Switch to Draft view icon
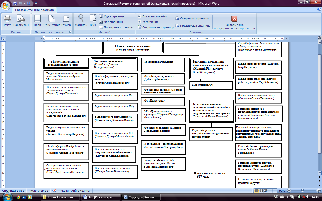The height and width of the screenshot is (201, 322). (275, 191)
